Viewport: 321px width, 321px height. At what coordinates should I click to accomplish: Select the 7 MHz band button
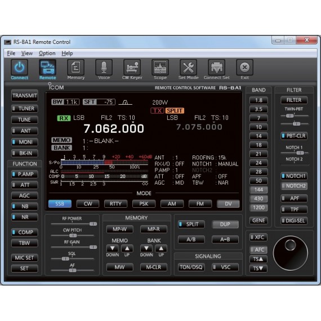[258, 118]
